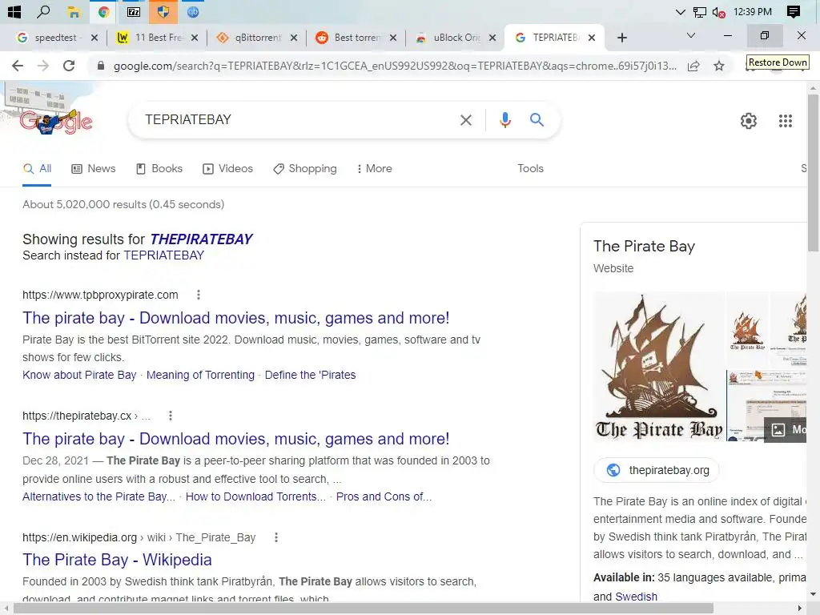Go back to the previous page

[18, 66]
